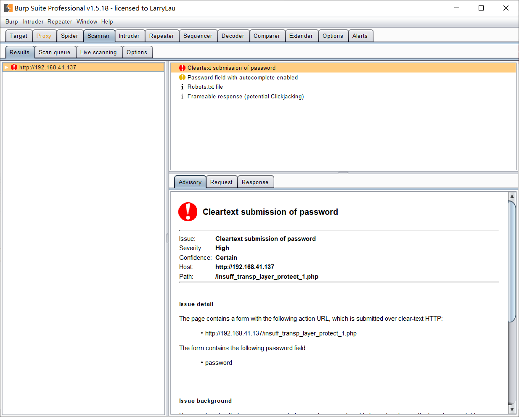Image resolution: width=519 pixels, height=417 pixels.
Task: Switch to the Response tab
Action: 255,182
